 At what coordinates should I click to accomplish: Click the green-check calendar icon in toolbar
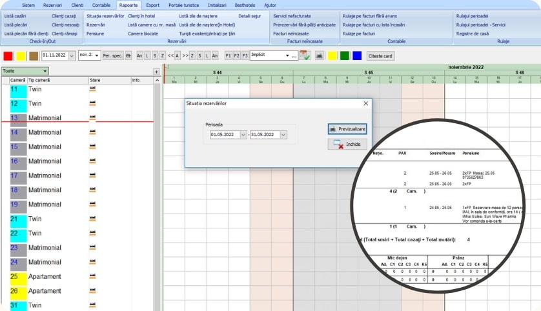coord(304,55)
